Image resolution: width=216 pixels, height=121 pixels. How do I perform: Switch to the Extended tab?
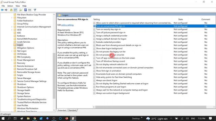coord(62,111)
